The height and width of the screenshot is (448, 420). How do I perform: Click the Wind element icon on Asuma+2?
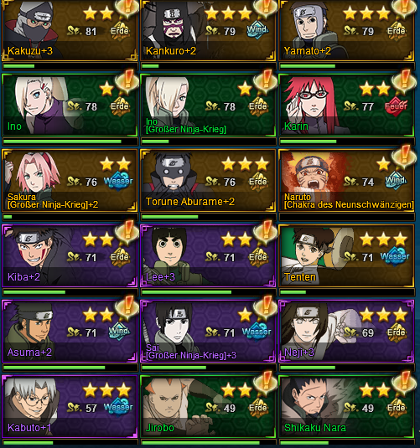click(x=119, y=332)
